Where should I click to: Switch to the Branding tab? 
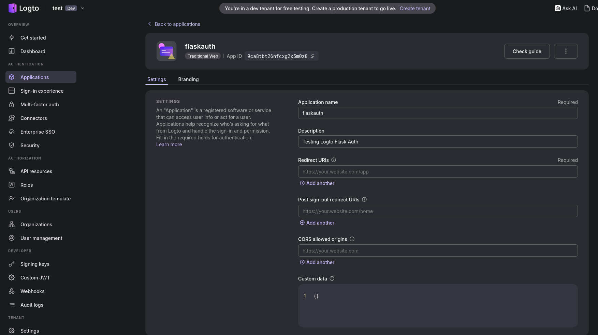pyautogui.click(x=188, y=79)
